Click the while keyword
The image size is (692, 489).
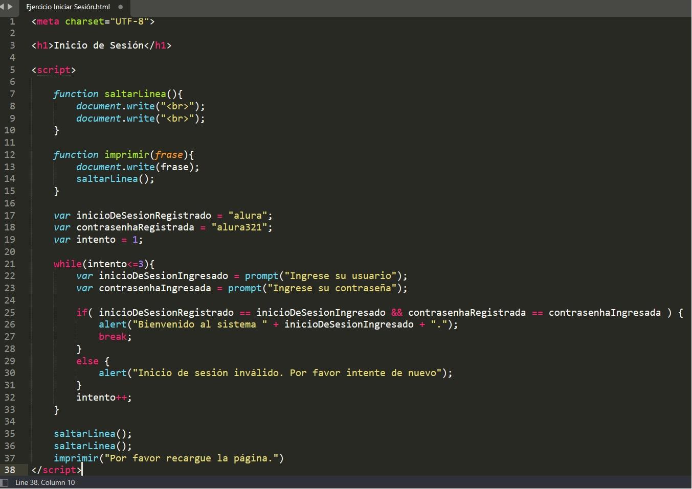coord(68,264)
